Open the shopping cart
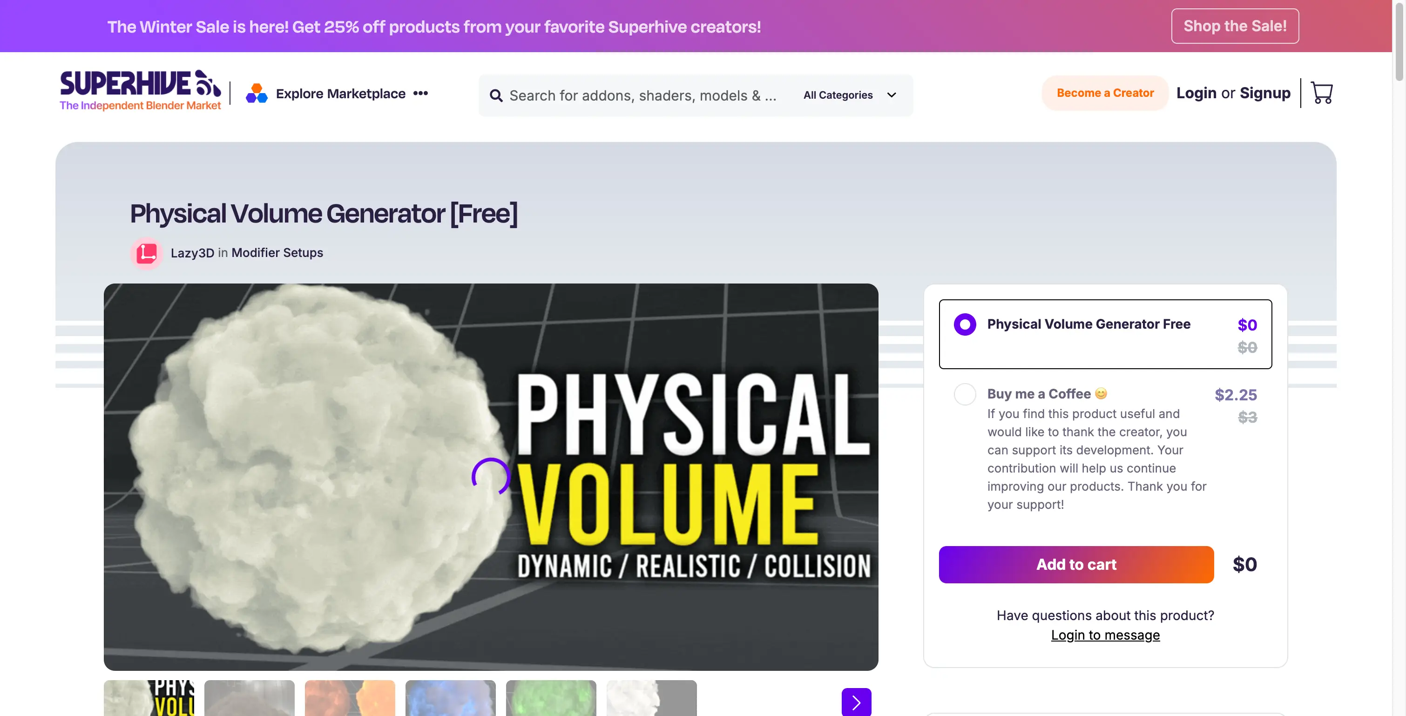Viewport: 1406px width, 716px height. (x=1321, y=93)
